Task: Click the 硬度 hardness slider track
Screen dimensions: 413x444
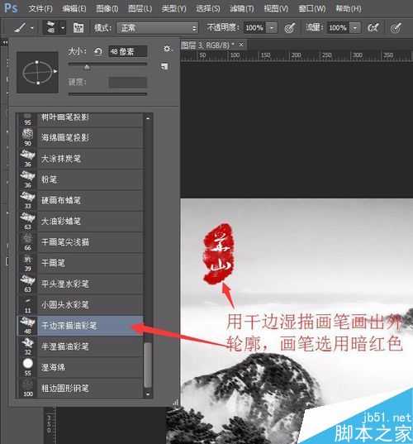Action: [x=107, y=93]
